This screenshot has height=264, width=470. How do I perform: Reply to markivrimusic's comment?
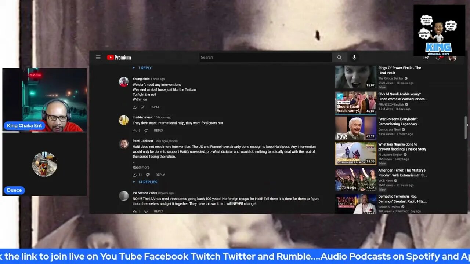[159, 131]
